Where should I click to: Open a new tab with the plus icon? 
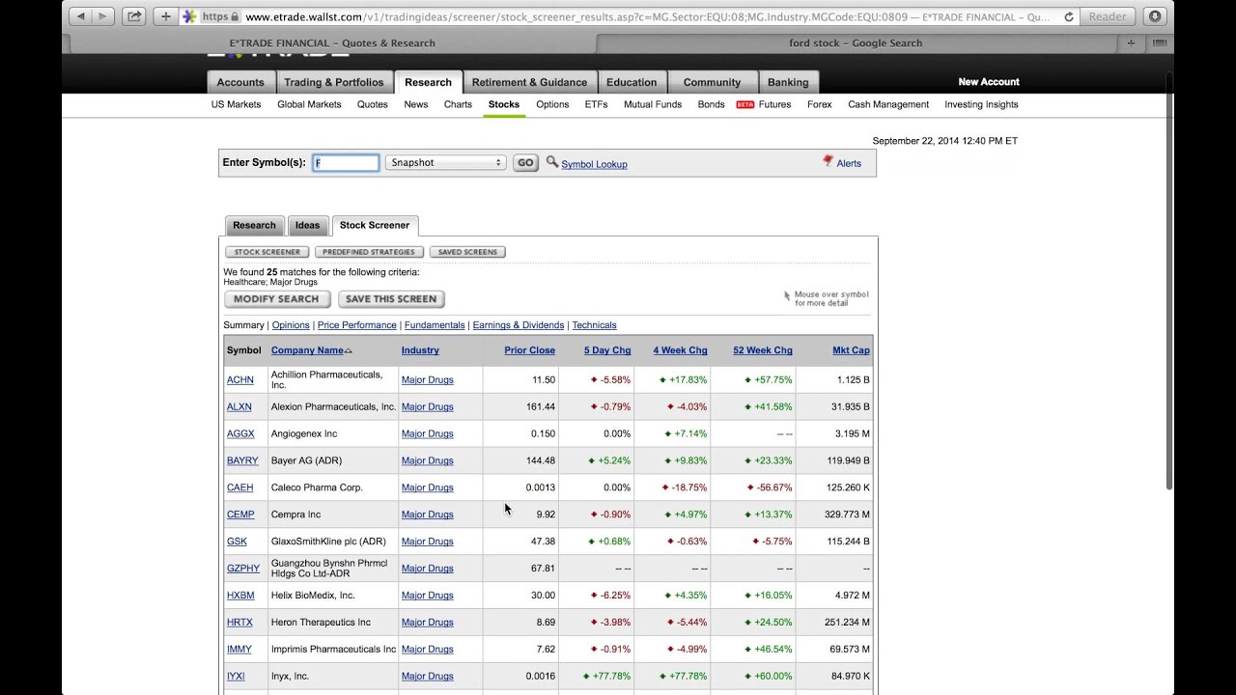[x=167, y=15]
